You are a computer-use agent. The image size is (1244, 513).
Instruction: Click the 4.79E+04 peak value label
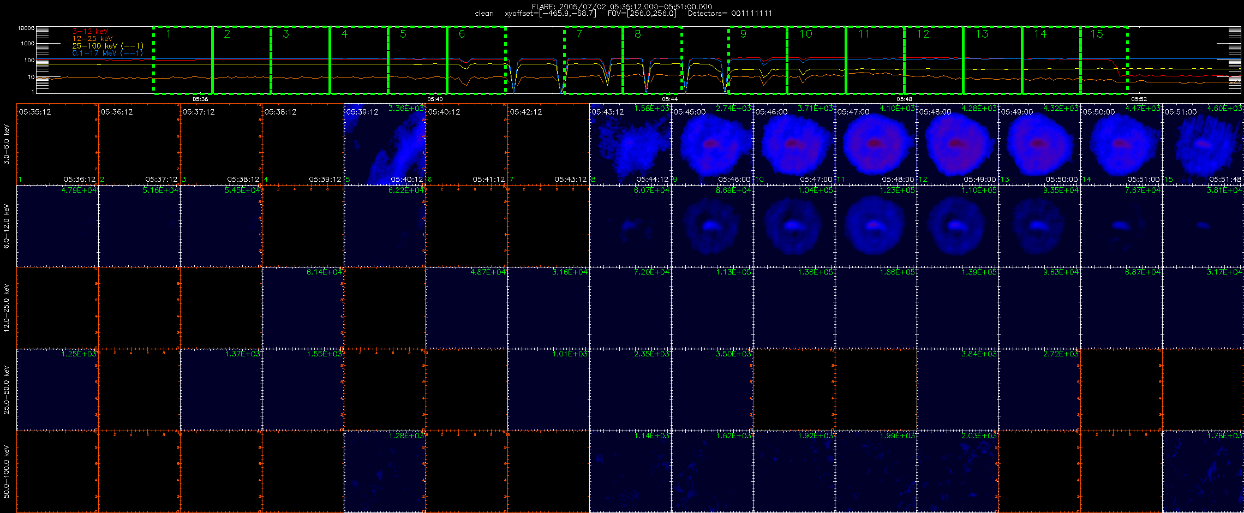click(x=79, y=190)
